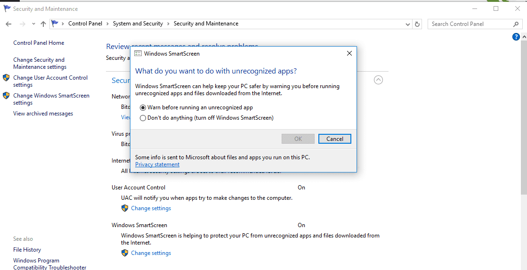Image resolution: width=527 pixels, height=270 pixels.
Task: Open Change User Account Control settings
Action: [50, 81]
